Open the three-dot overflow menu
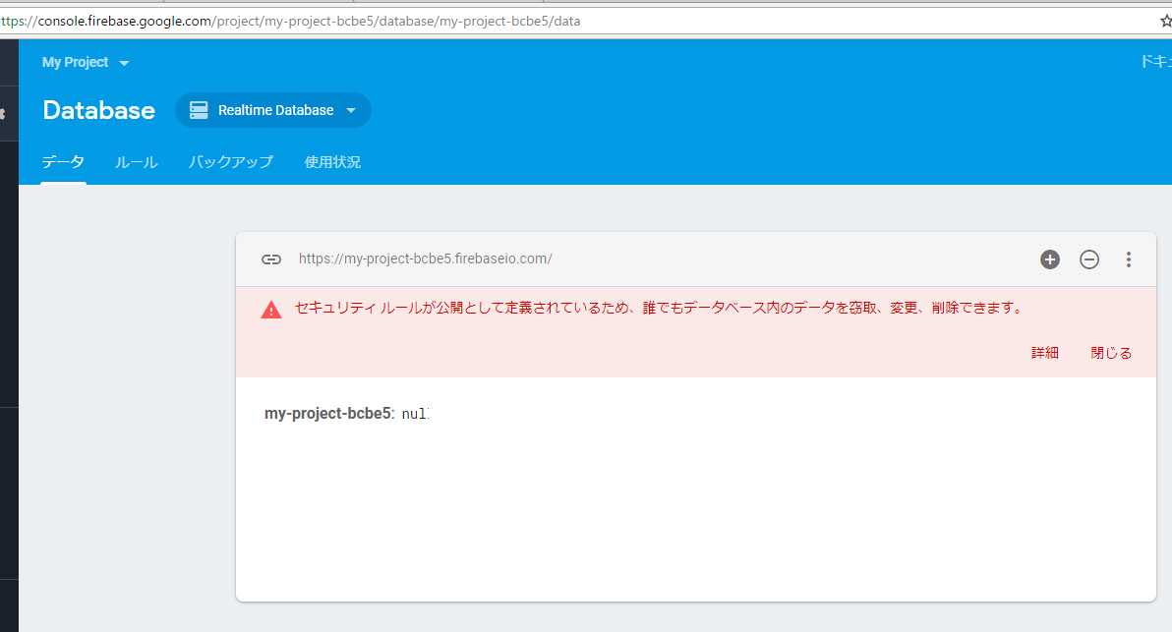Image resolution: width=1172 pixels, height=632 pixels. point(1129,259)
